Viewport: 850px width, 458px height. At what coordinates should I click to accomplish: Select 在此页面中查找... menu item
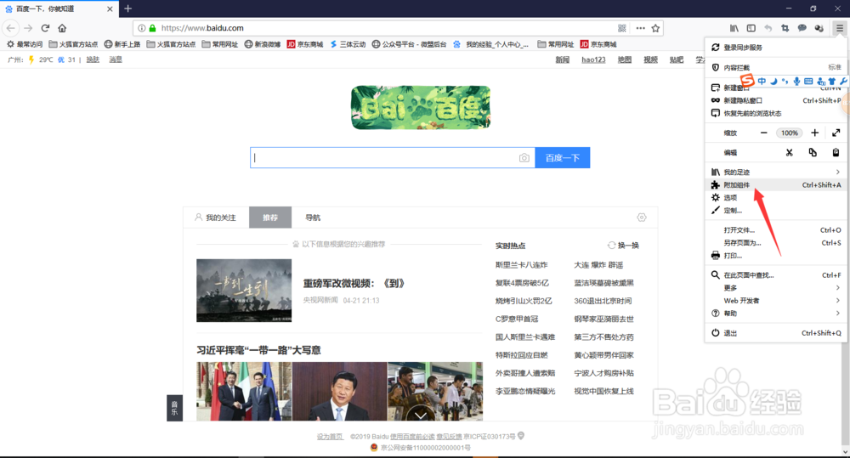776,274
